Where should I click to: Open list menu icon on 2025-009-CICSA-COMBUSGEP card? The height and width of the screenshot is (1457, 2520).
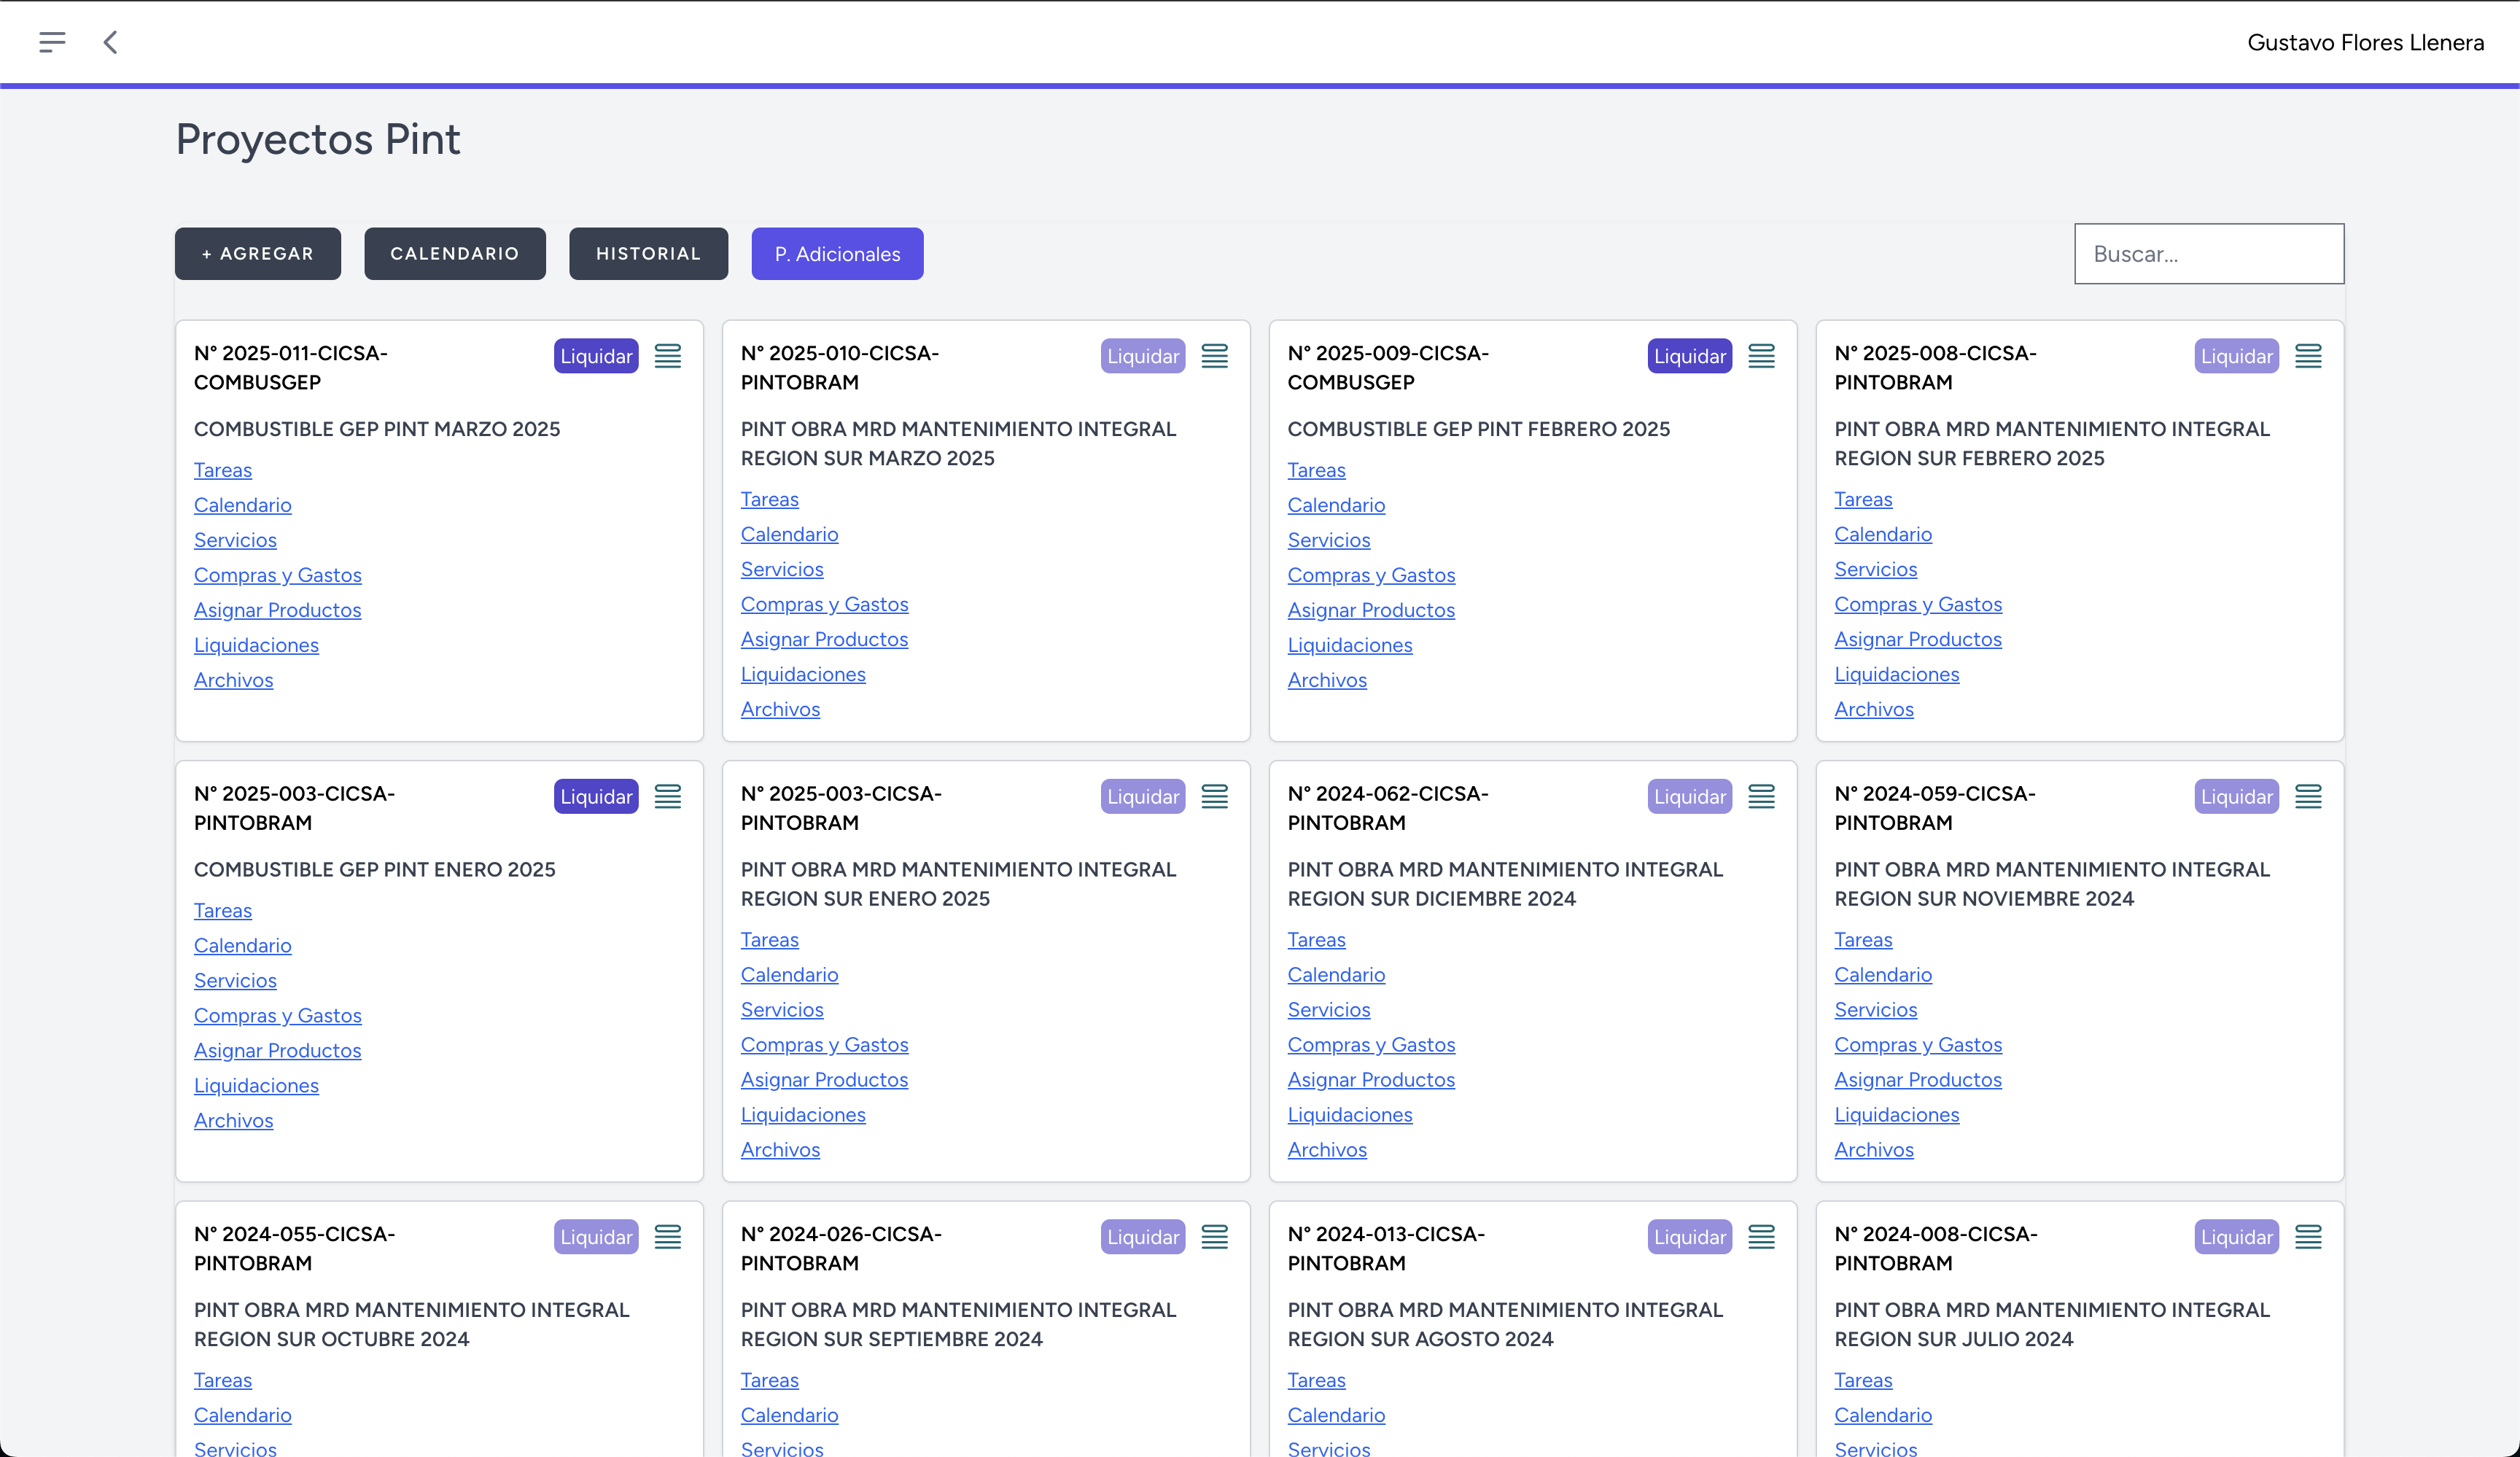click(1761, 356)
